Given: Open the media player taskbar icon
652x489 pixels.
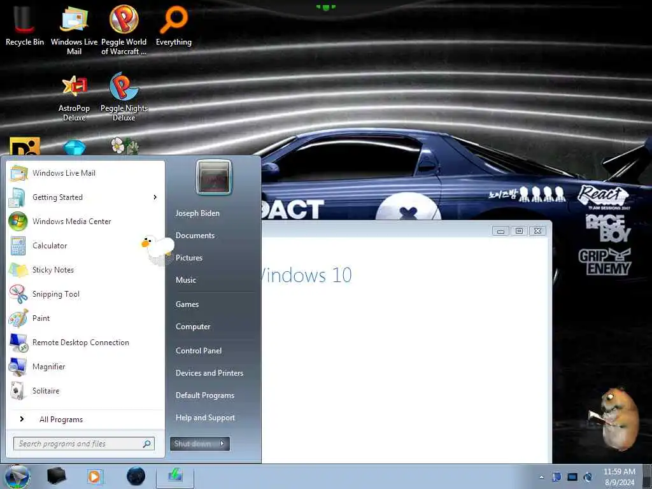Looking at the screenshot, I should click(95, 476).
